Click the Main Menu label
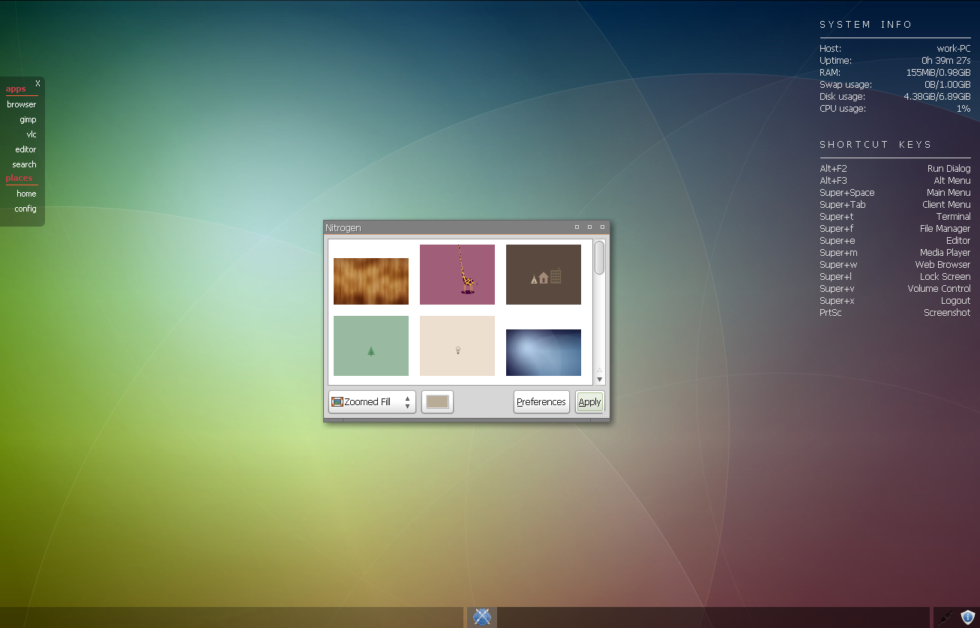Screen dimensions: 980x628 coord(949,193)
